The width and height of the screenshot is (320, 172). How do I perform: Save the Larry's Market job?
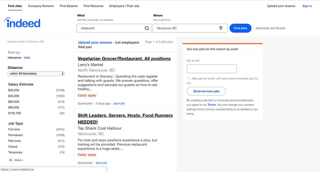coord(119,103)
